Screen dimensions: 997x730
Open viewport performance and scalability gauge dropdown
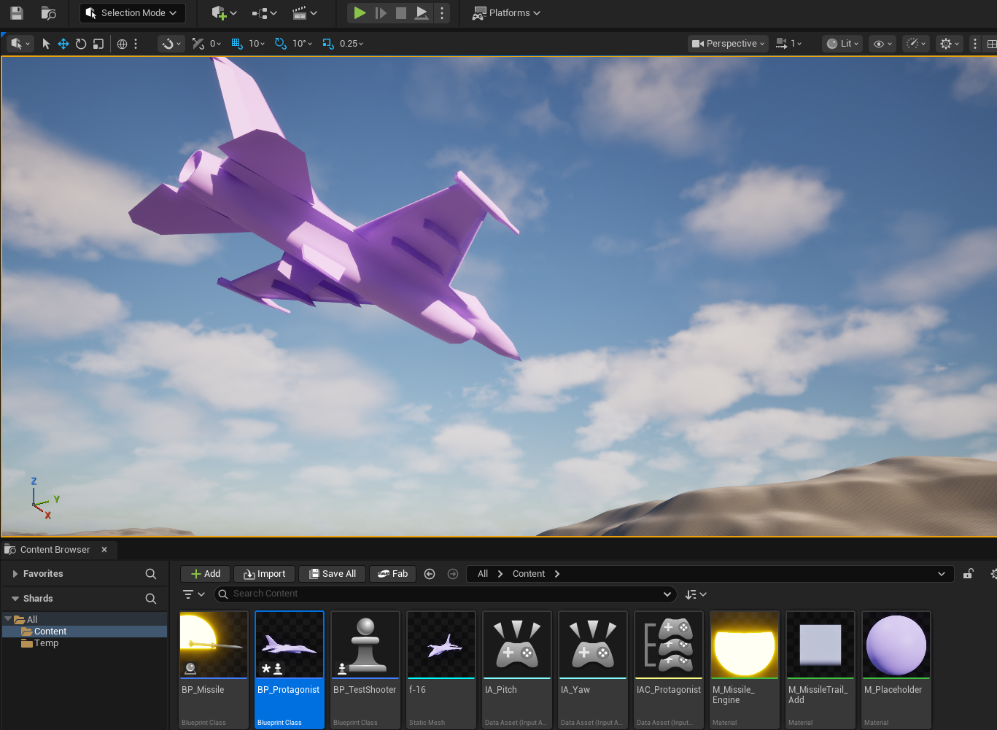pyautogui.click(x=916, y=44)
